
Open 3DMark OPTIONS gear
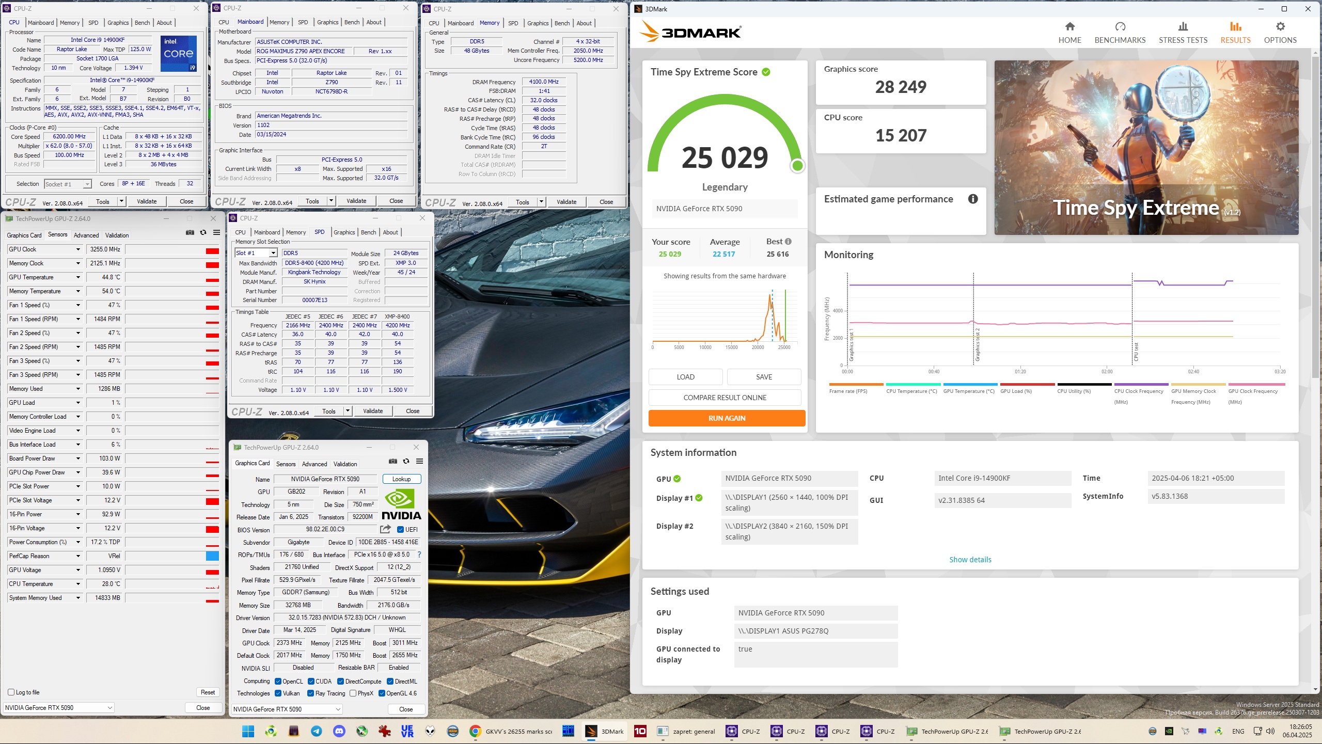tap(1280, 33)
